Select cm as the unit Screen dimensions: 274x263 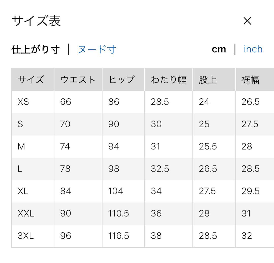tap(219, 49)
